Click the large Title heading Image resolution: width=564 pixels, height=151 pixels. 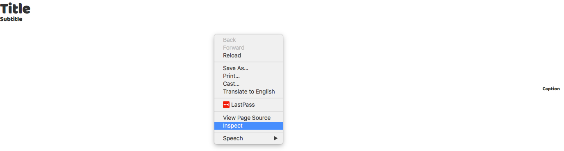click(x=15, y=8)
